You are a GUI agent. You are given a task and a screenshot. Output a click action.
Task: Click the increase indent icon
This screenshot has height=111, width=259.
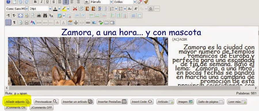[x=100, y=9]
